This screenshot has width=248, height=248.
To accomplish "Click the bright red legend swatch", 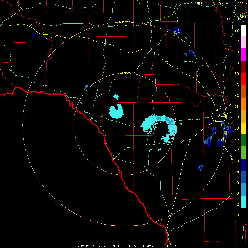I will [243, 79].
